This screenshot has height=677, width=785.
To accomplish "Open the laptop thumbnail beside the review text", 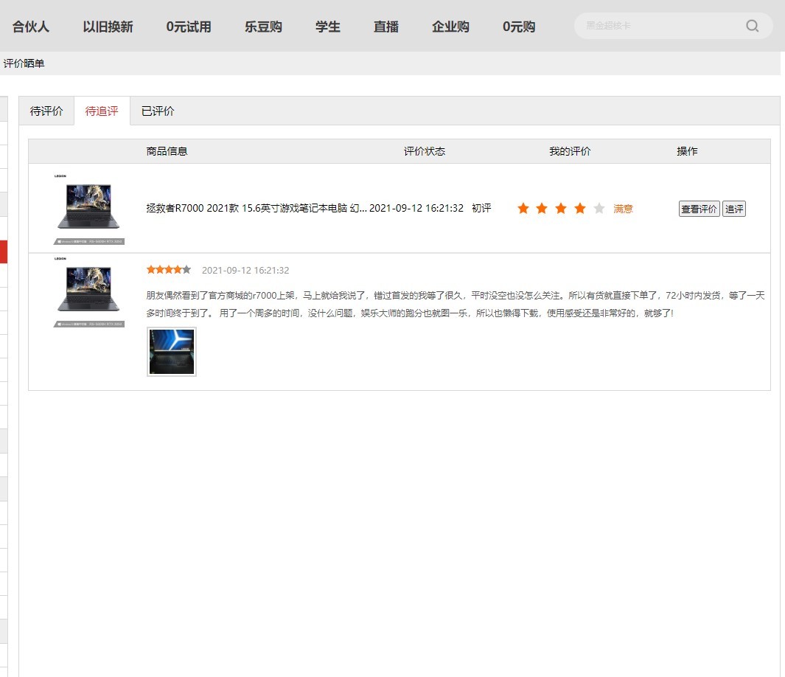I will (89, 291).
